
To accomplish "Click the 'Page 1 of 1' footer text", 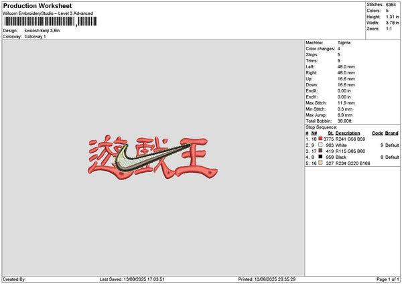I will coord(388,279).
